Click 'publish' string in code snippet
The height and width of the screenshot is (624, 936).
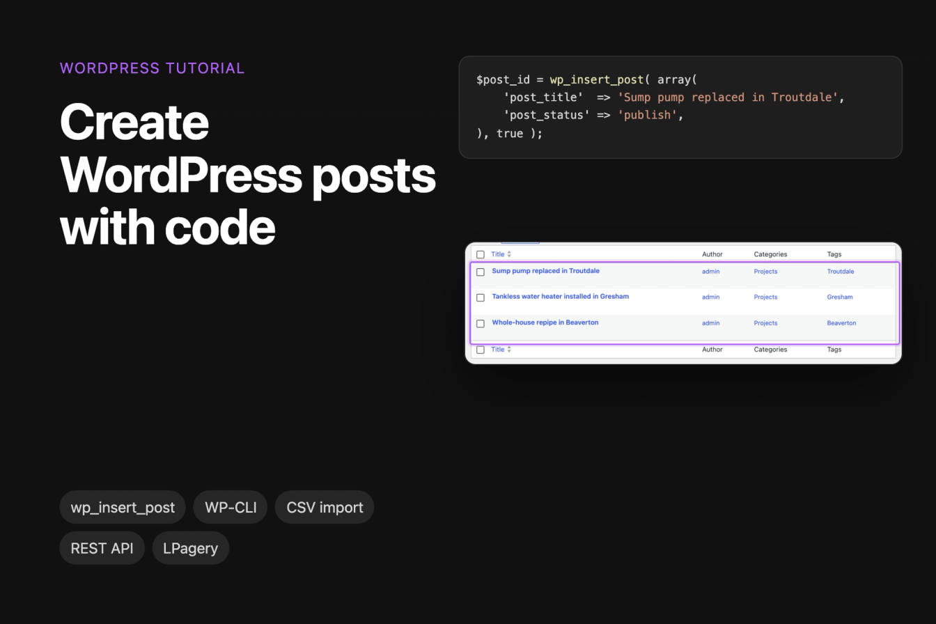click(x=647, y=115)
